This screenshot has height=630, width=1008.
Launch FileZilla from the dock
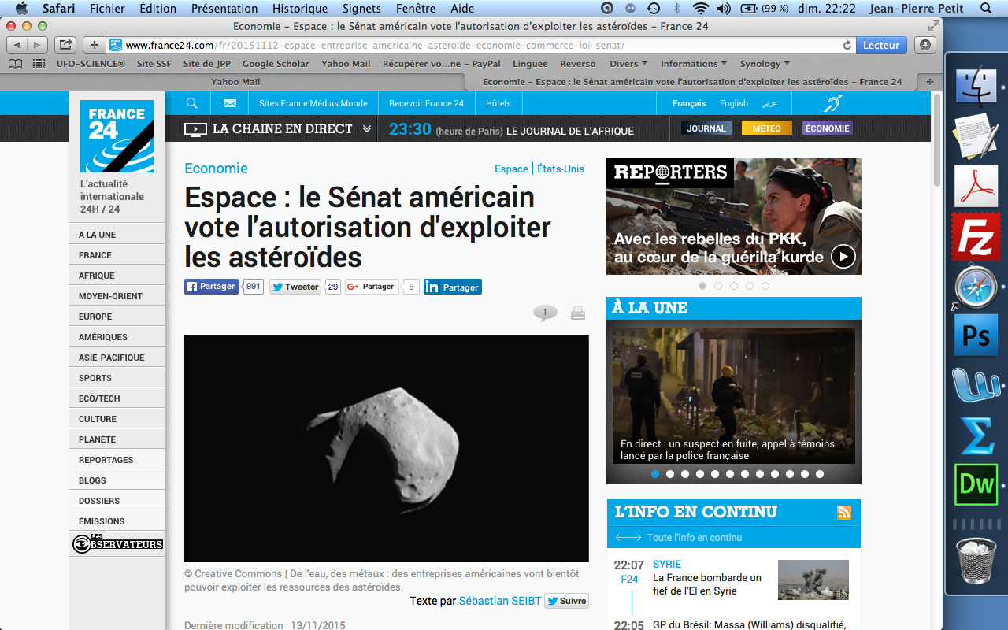[x=976, y=235]
